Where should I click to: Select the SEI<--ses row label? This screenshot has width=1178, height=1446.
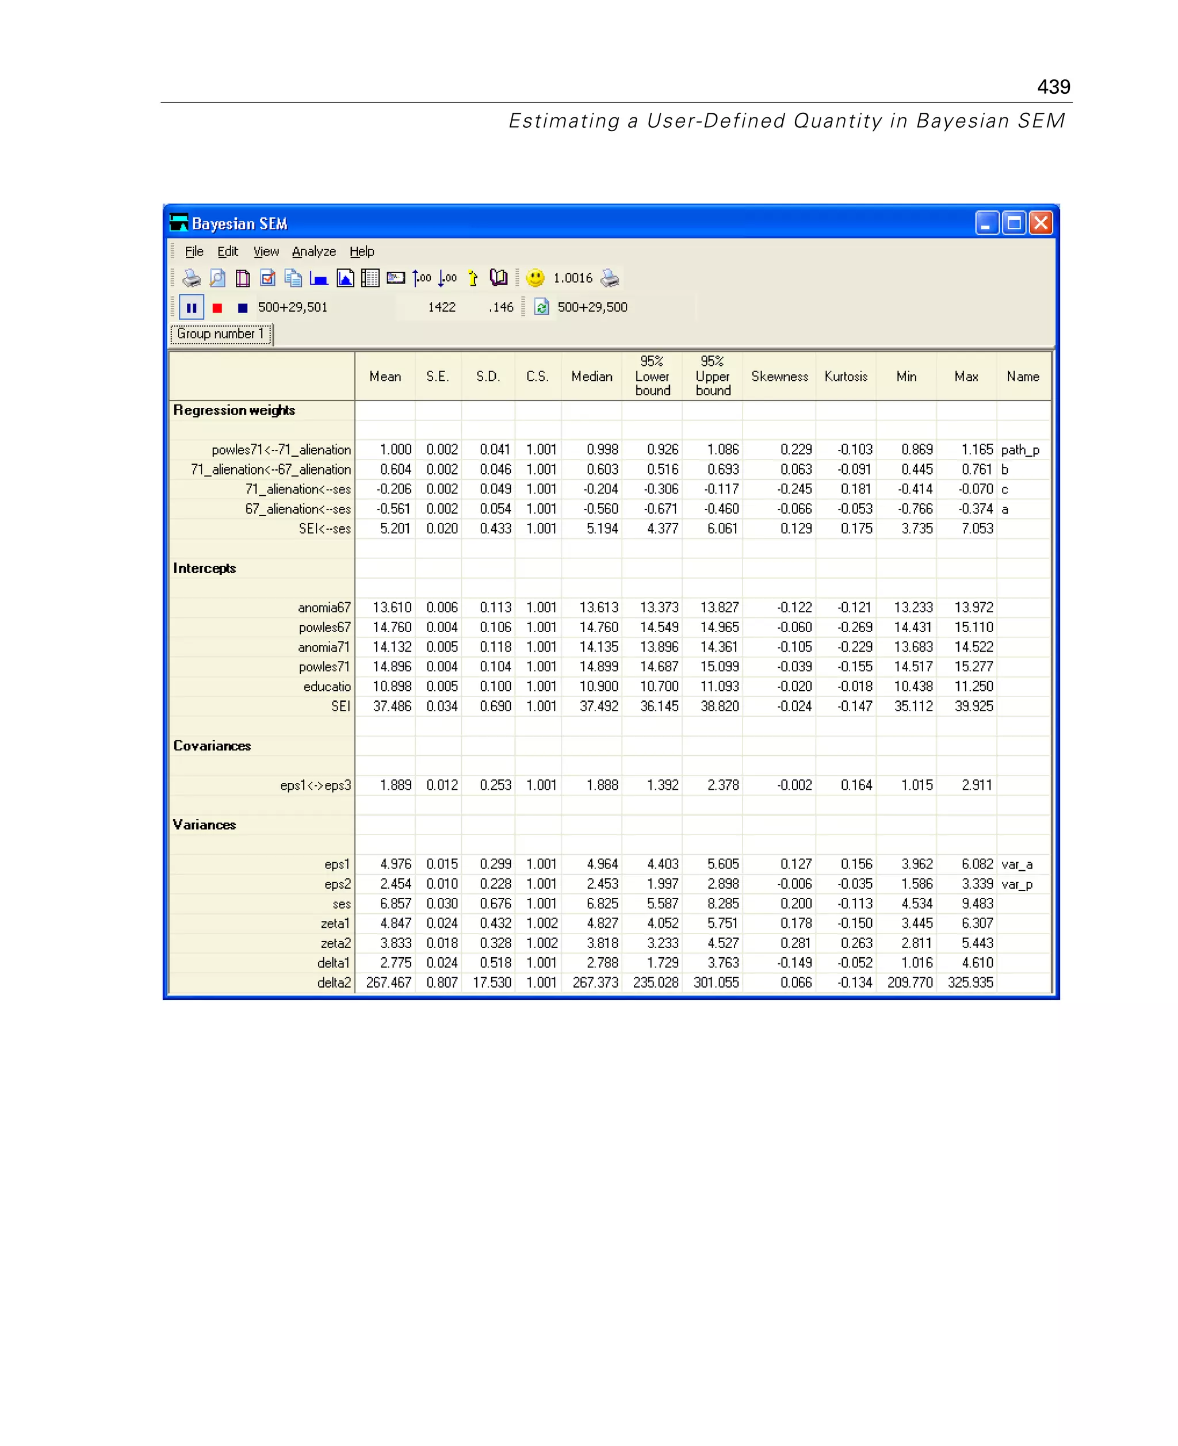pos(324,529)
